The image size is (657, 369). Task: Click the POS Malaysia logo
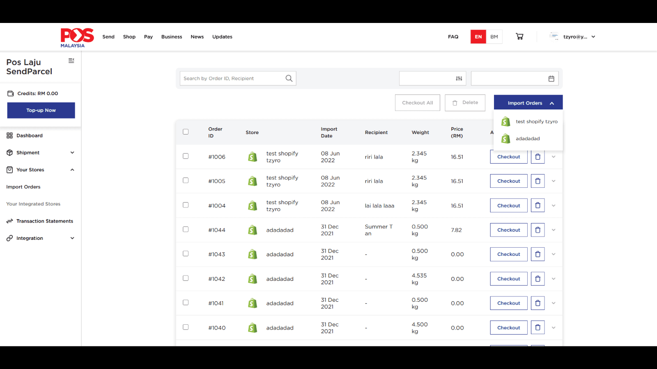(x=77, y=37)
